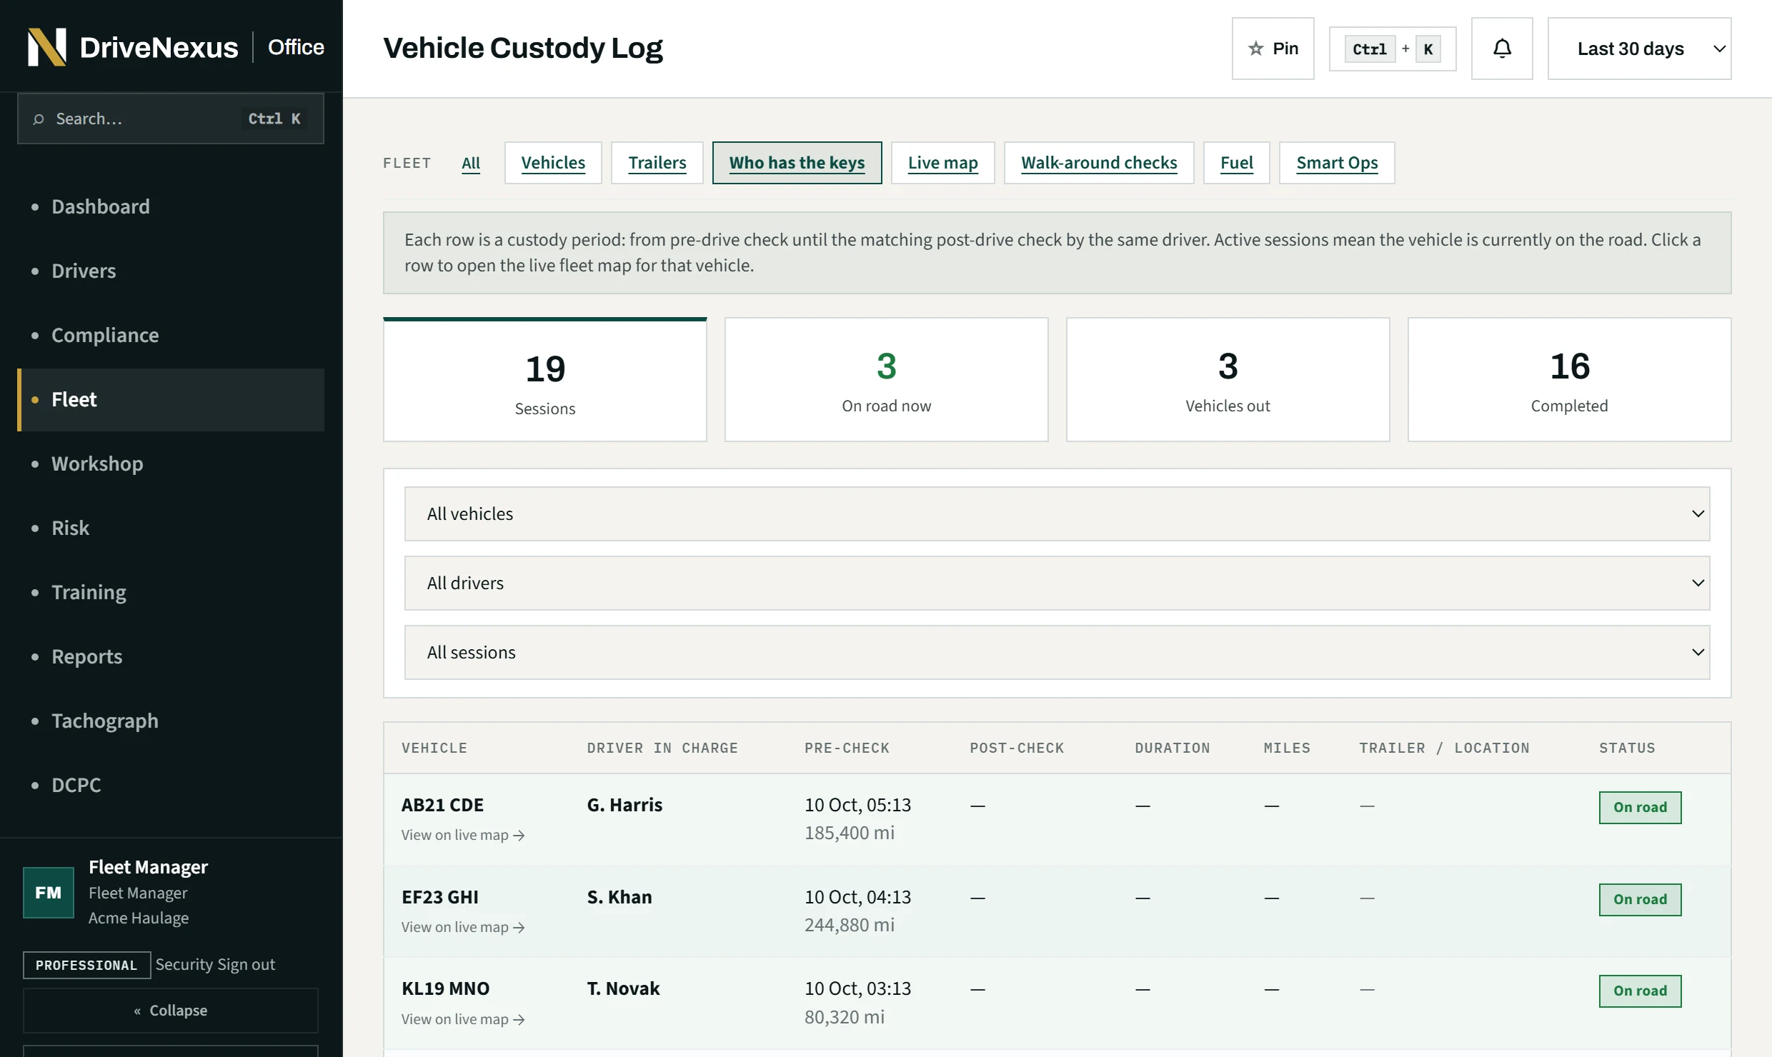Click the DRIVER IN CHARGE column header

[x=662, y=748]
